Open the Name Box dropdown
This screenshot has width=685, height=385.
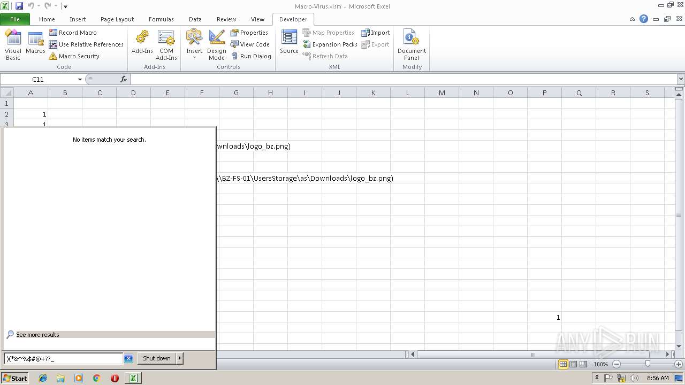point(80,79)
